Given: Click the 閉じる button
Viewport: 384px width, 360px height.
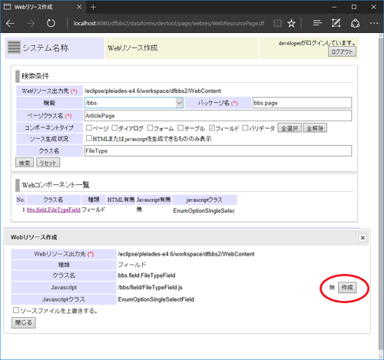Looking at the screenshot, I should (24, 322).
